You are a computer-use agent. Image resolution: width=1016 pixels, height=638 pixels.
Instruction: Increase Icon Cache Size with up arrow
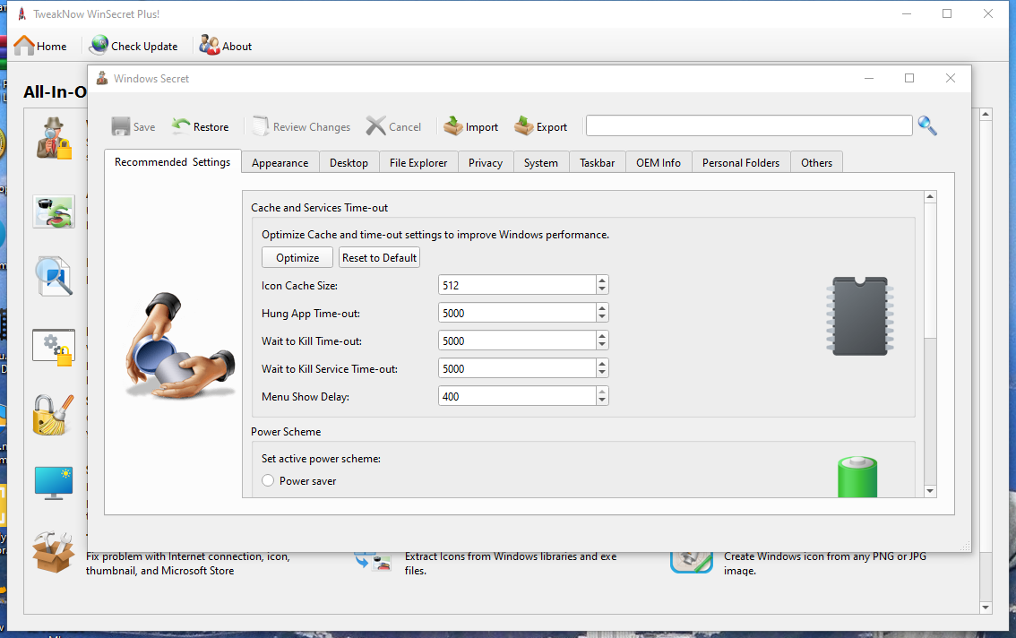[x=602, y=280]
